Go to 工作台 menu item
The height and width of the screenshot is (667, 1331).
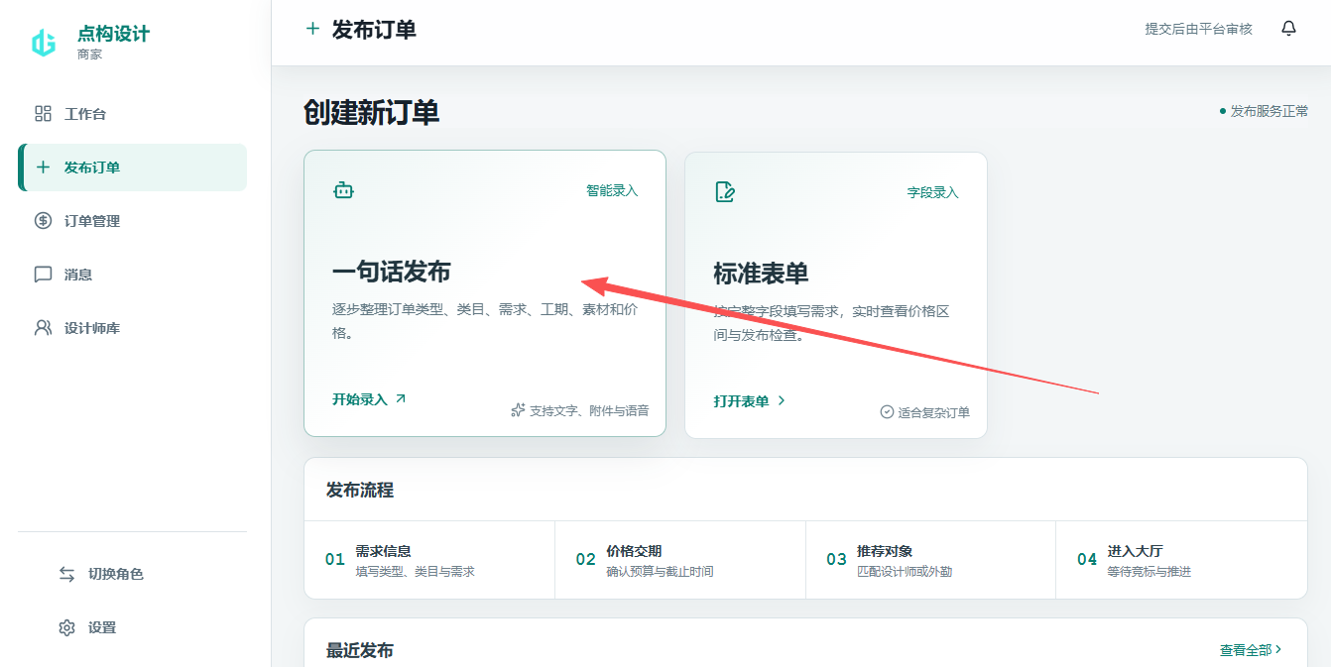[132, 114]
